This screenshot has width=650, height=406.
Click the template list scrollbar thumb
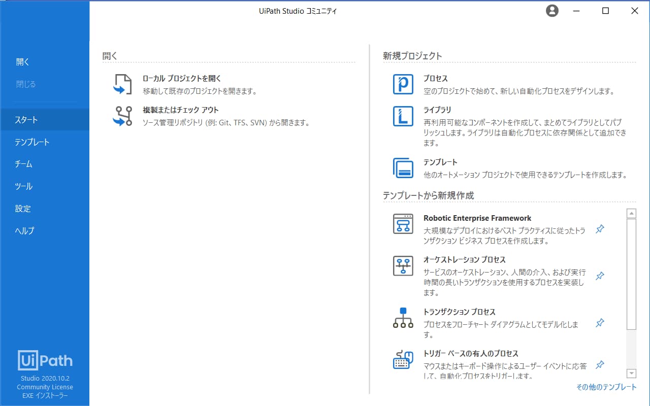pos(632,274)
